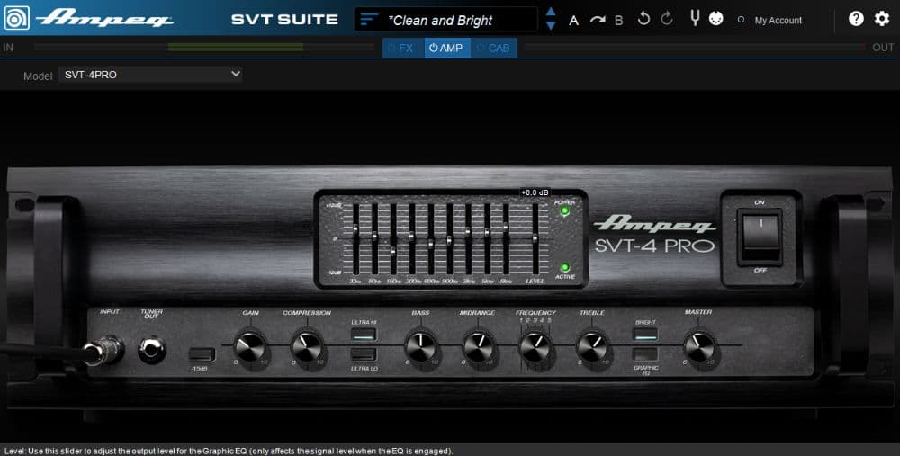Screen dimensions: 900x456
Task: Click the Ampeg SVT-4 PRO faceplate badge
Action: click(655, 234)
